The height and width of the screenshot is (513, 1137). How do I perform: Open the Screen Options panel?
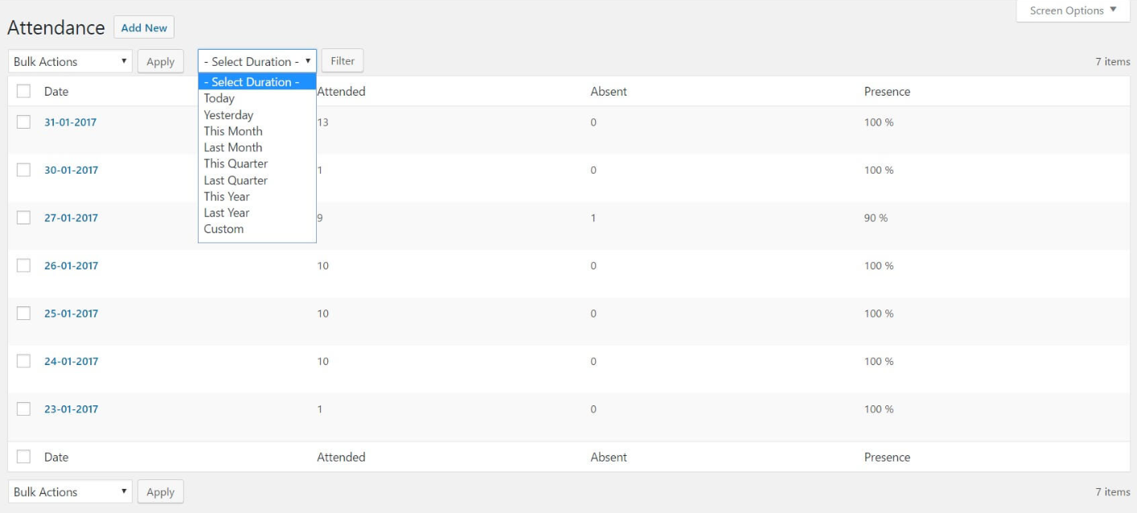pyautogui.click(x=1073, y=10)
